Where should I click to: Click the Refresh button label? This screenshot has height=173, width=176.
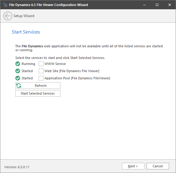pyautogui.click(x=41, y=86)
